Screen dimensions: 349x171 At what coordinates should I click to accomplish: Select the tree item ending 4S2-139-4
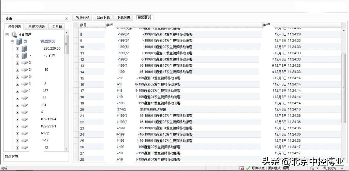point(48,119)
